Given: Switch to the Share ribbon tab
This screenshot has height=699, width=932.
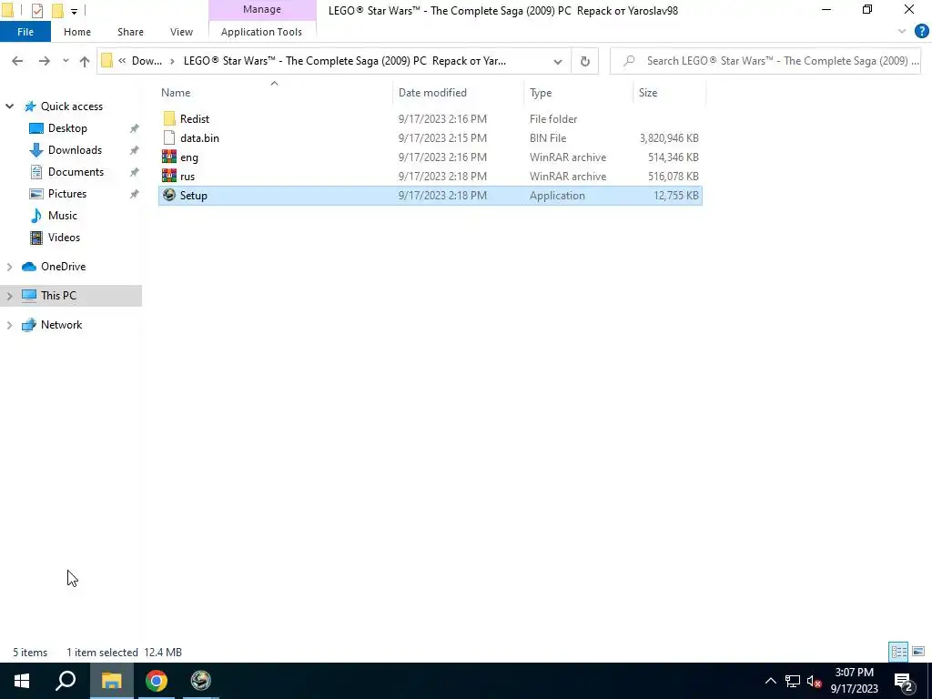Looking at the screenshot, I should point(130,32).
